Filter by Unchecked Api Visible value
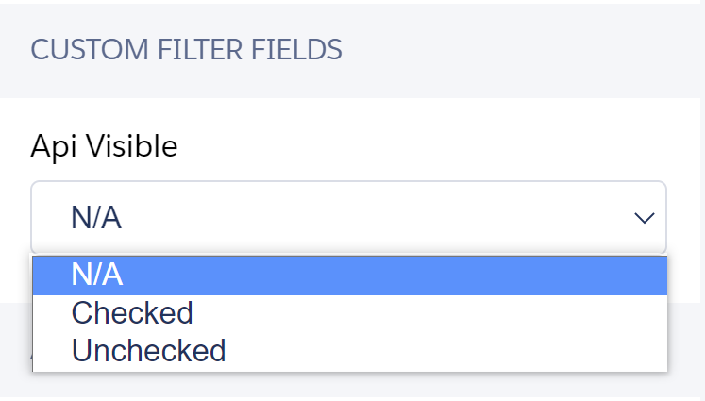Image resolution: width=705 pixels, height=401 pixels. [148, 350]
